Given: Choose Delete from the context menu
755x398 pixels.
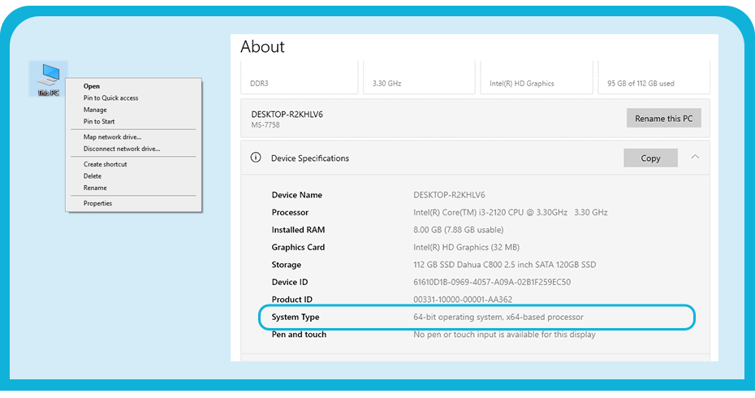Looking at the screenshot, I should [x=93, y=176].
